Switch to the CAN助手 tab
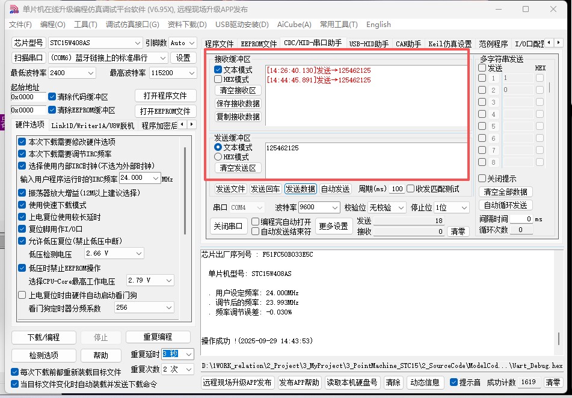 (408, 44)
